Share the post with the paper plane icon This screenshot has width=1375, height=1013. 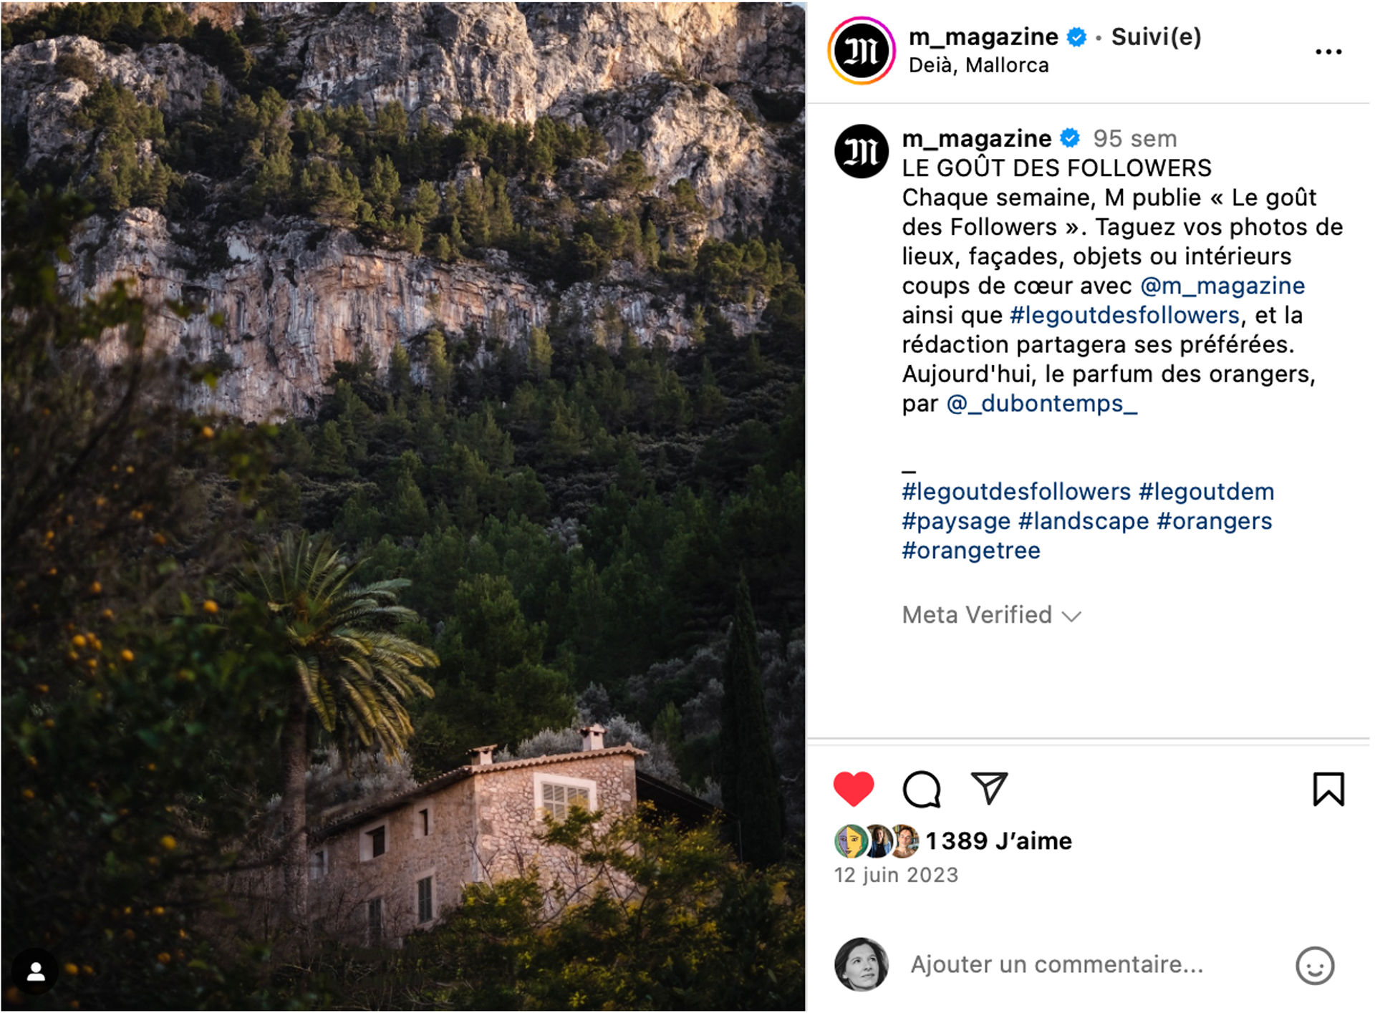[x=989, y=788]
